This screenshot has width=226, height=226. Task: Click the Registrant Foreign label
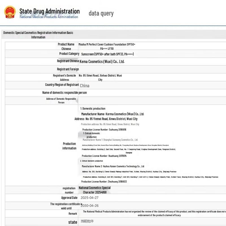[68, 69]
